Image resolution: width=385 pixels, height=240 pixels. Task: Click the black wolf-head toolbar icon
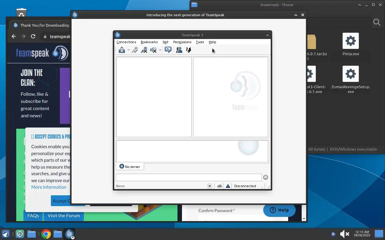[x=189, y=50]
